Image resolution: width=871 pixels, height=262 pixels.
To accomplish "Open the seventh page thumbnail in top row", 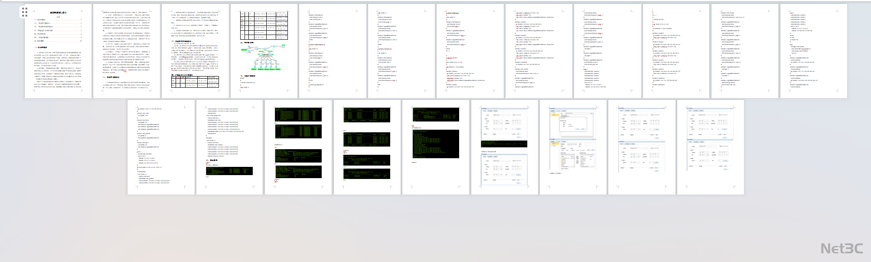I will click(470, 51).
